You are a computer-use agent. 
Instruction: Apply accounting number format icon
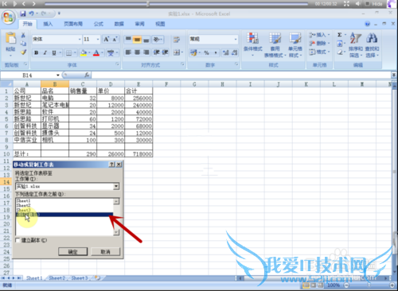[x=193, y=52]
